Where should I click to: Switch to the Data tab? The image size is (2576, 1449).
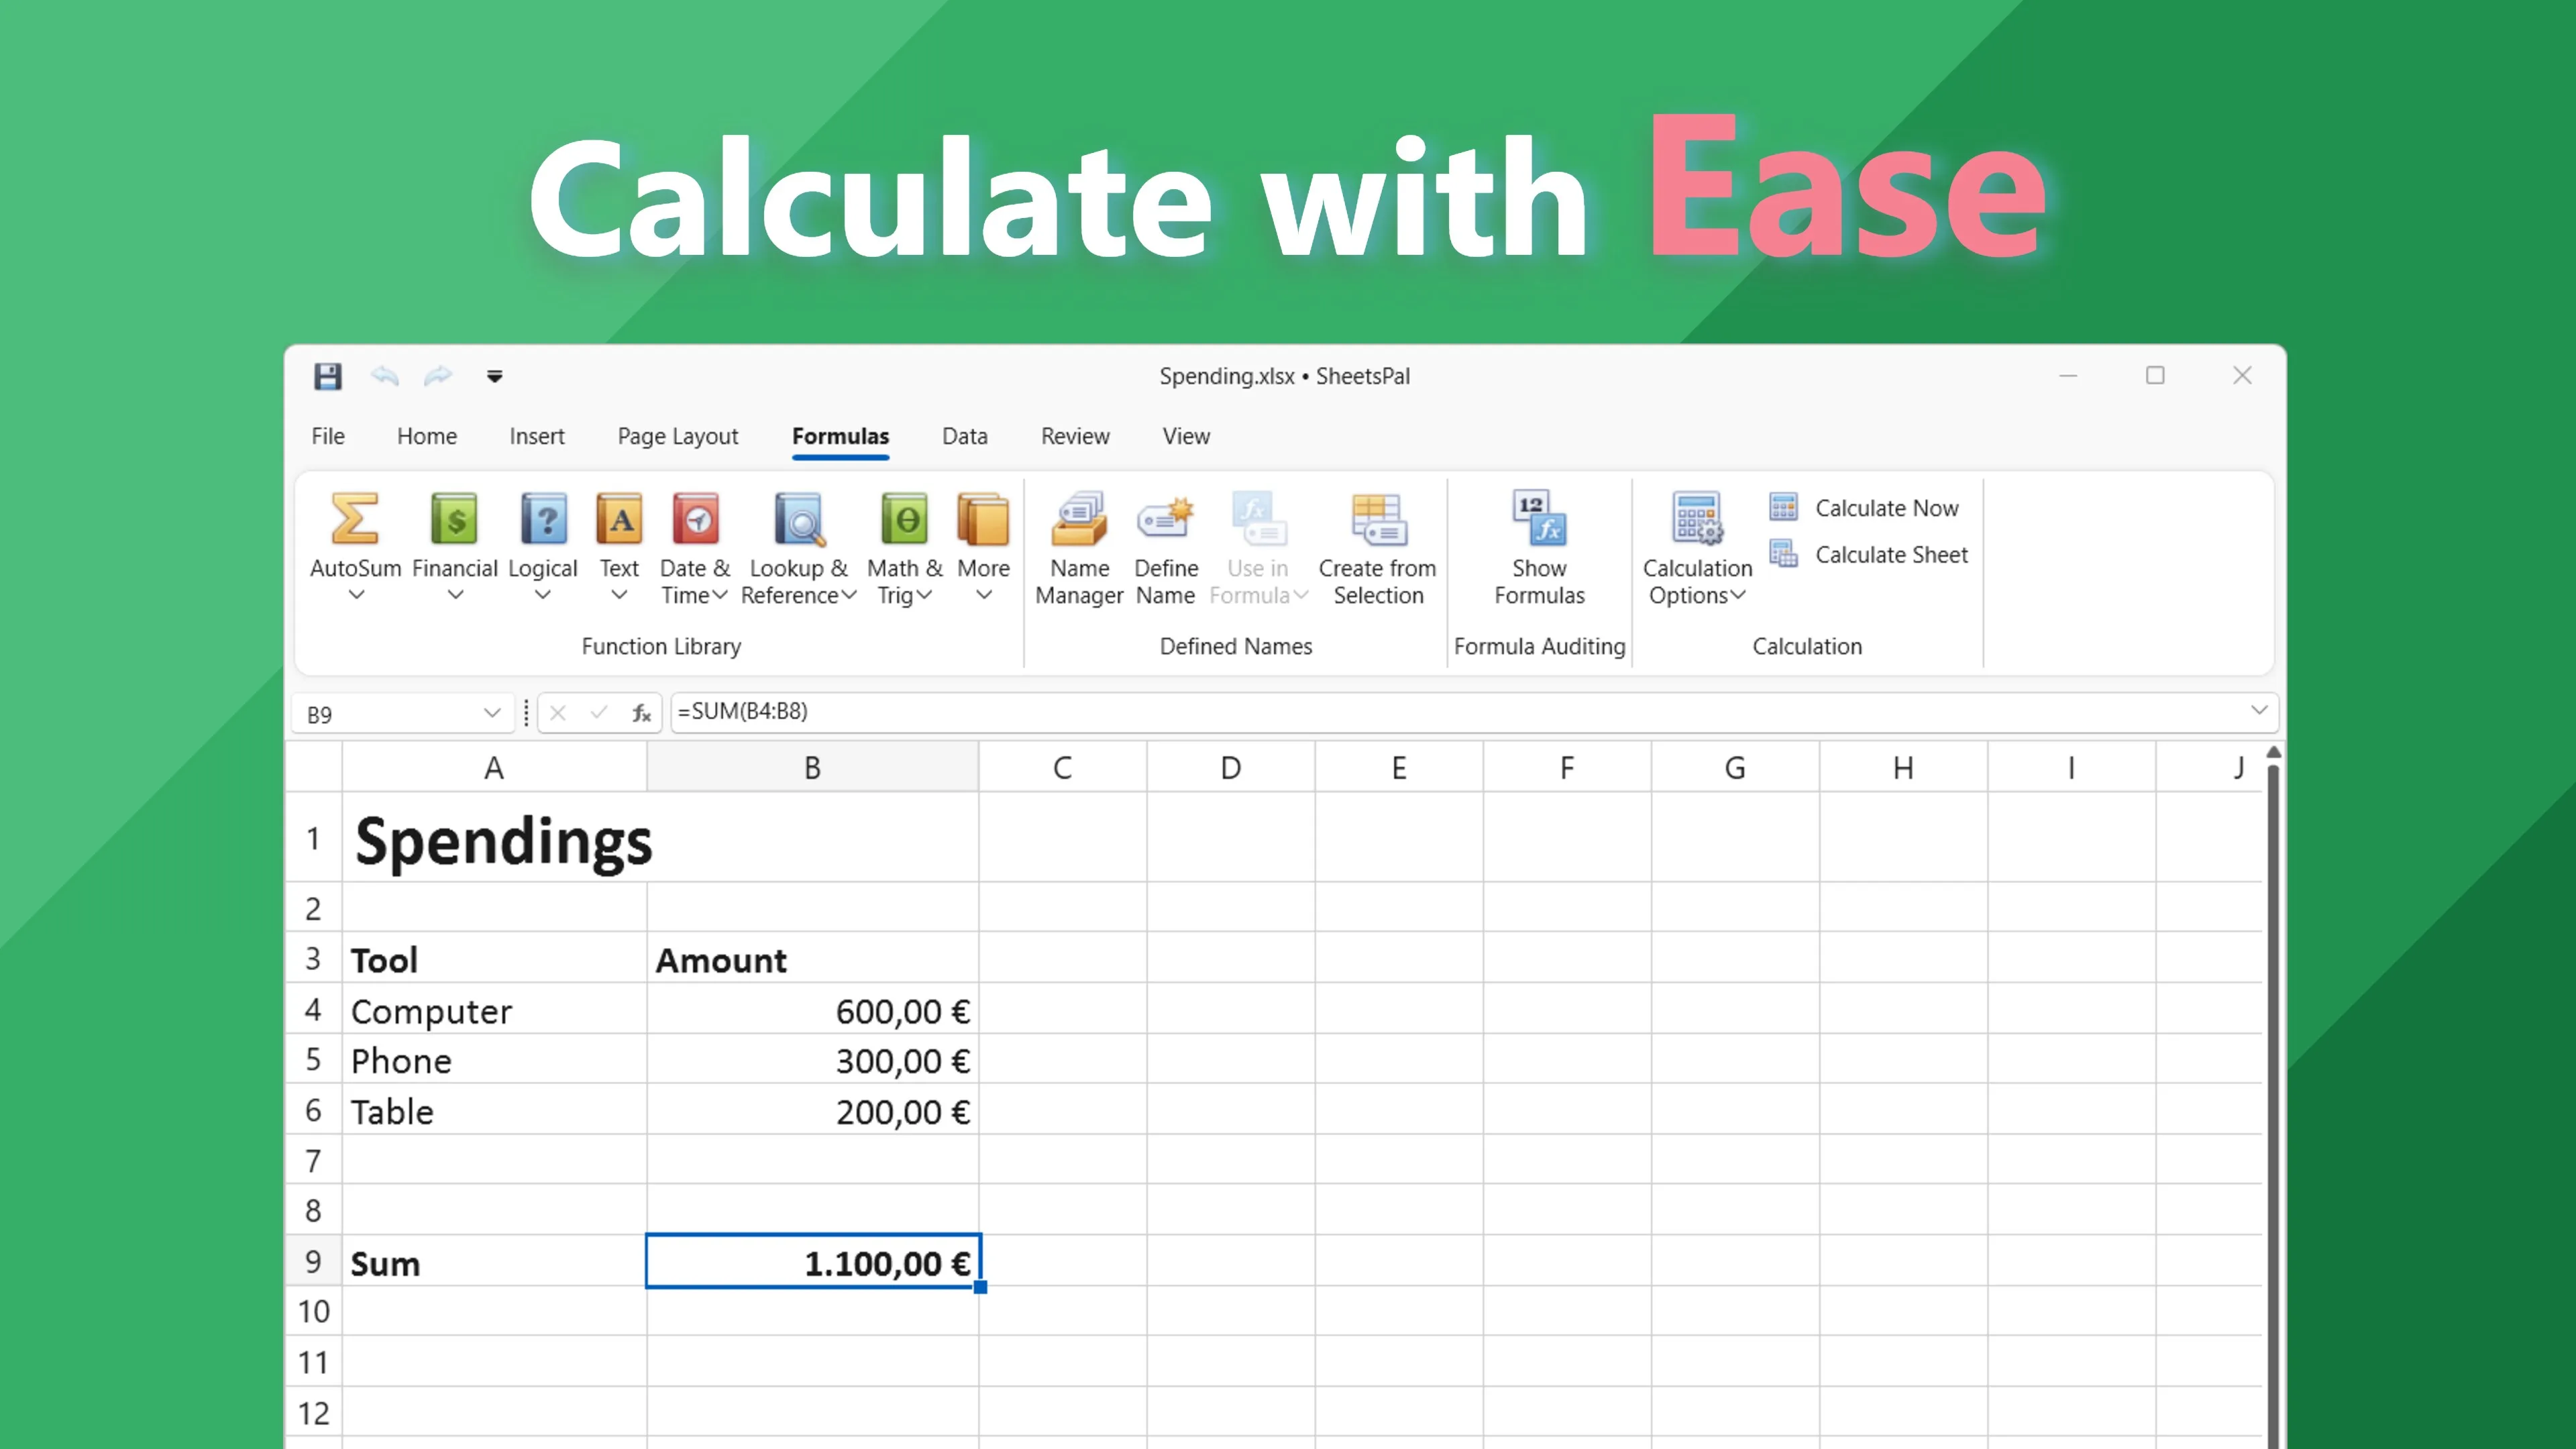965,436
